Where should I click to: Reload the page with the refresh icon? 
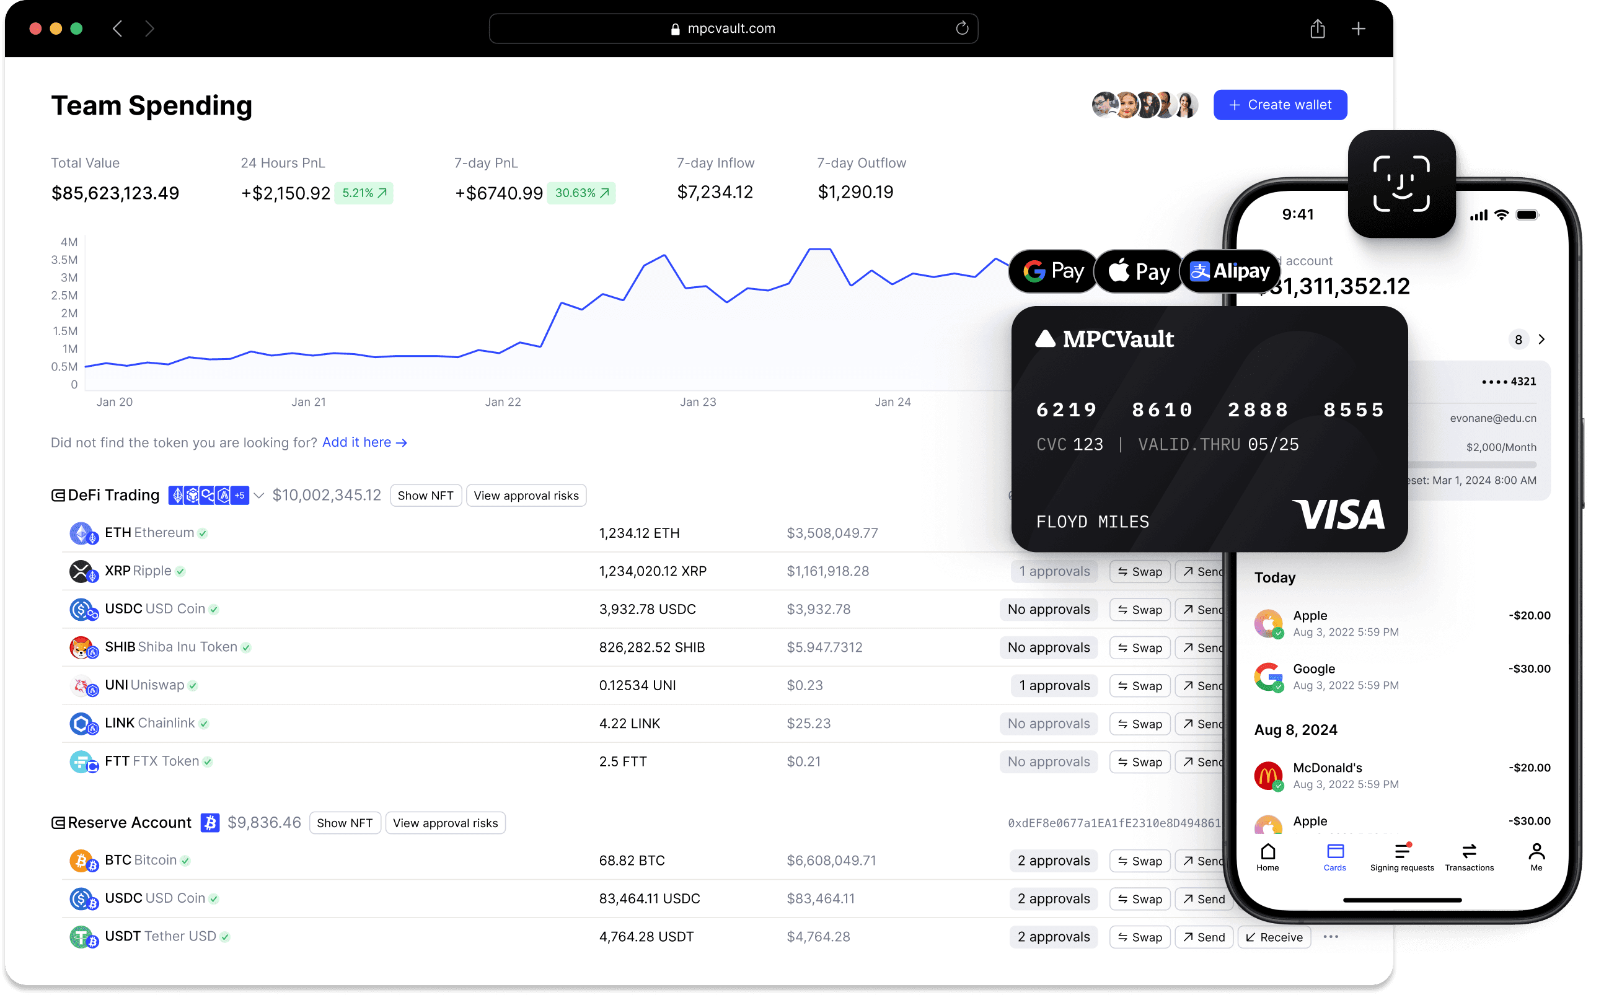[x=962, y=28]
